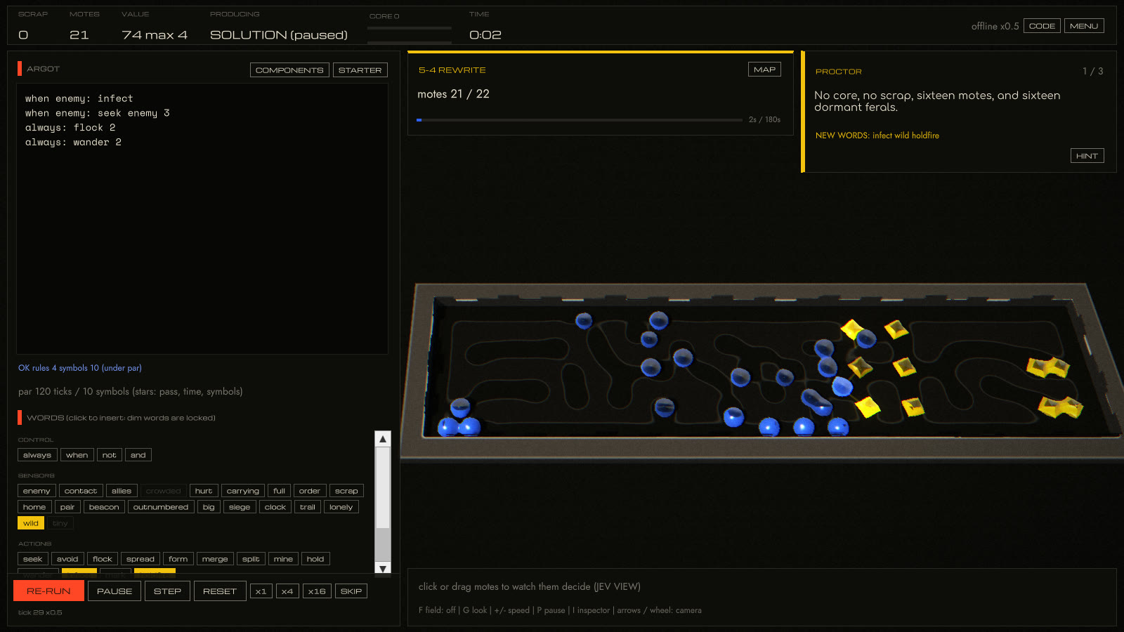Image resolution: width=1124 pixels, height=632 pixels.
Task: Skip the run with SKIP
Action: [351, 591]
